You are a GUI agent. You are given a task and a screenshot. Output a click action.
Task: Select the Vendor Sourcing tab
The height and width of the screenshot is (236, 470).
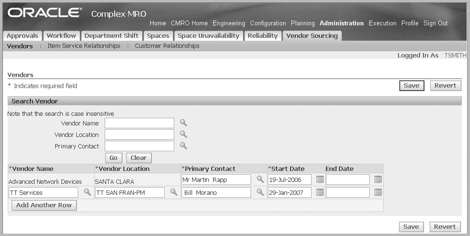click(312, 36)
